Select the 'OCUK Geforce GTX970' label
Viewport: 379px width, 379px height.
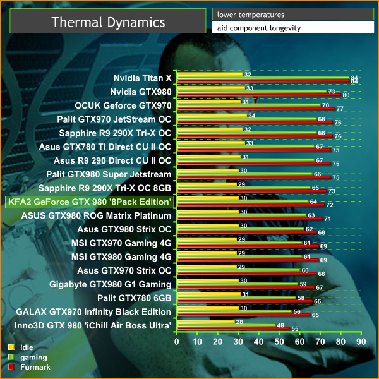point(123,105)
